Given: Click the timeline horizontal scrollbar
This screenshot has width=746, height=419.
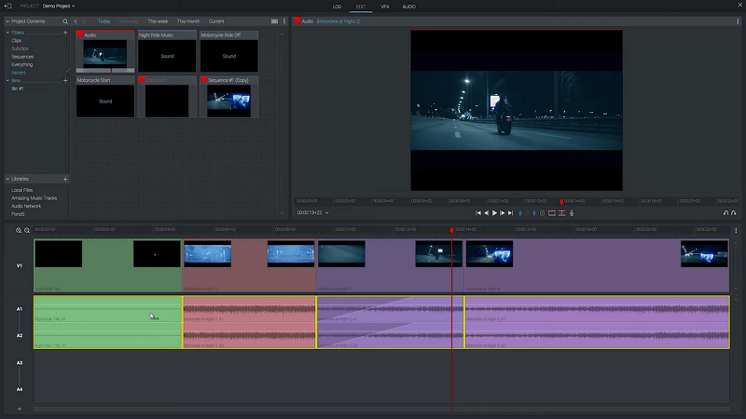Looking at the screenshot, I should click(381, 409).
